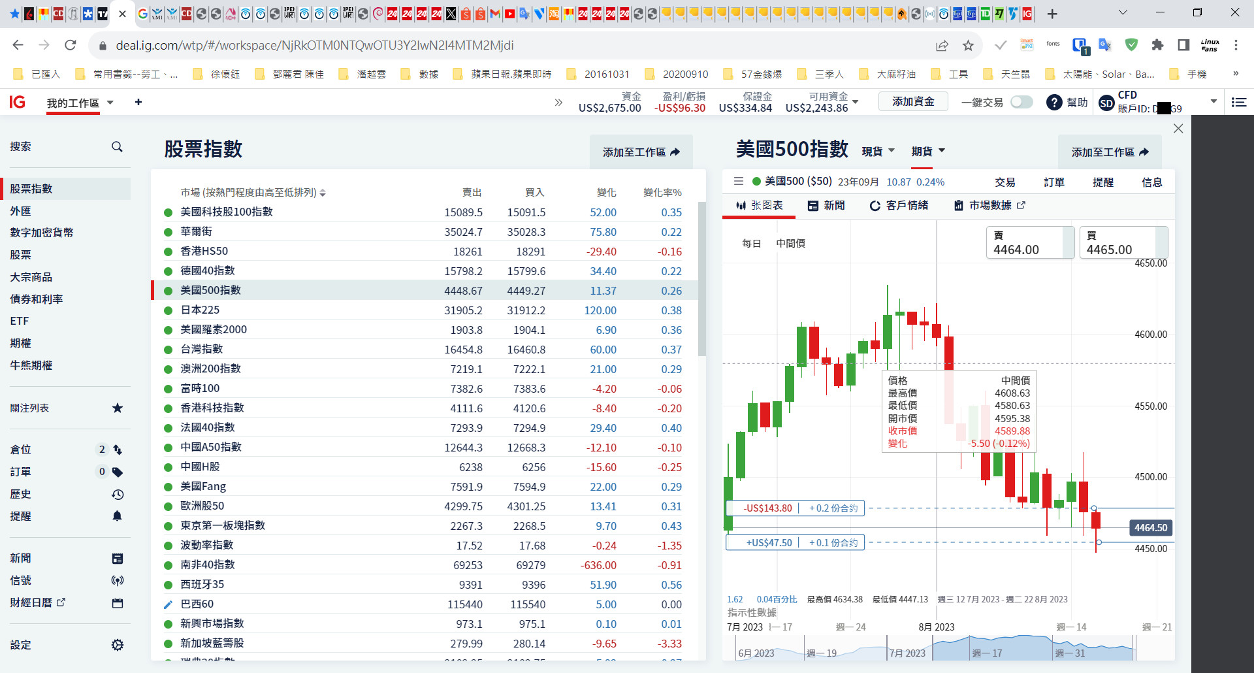Sort markets by 市場 popularity header
Image resolution: width=1254 pixels, height=673 pixels.
(253, 193)
